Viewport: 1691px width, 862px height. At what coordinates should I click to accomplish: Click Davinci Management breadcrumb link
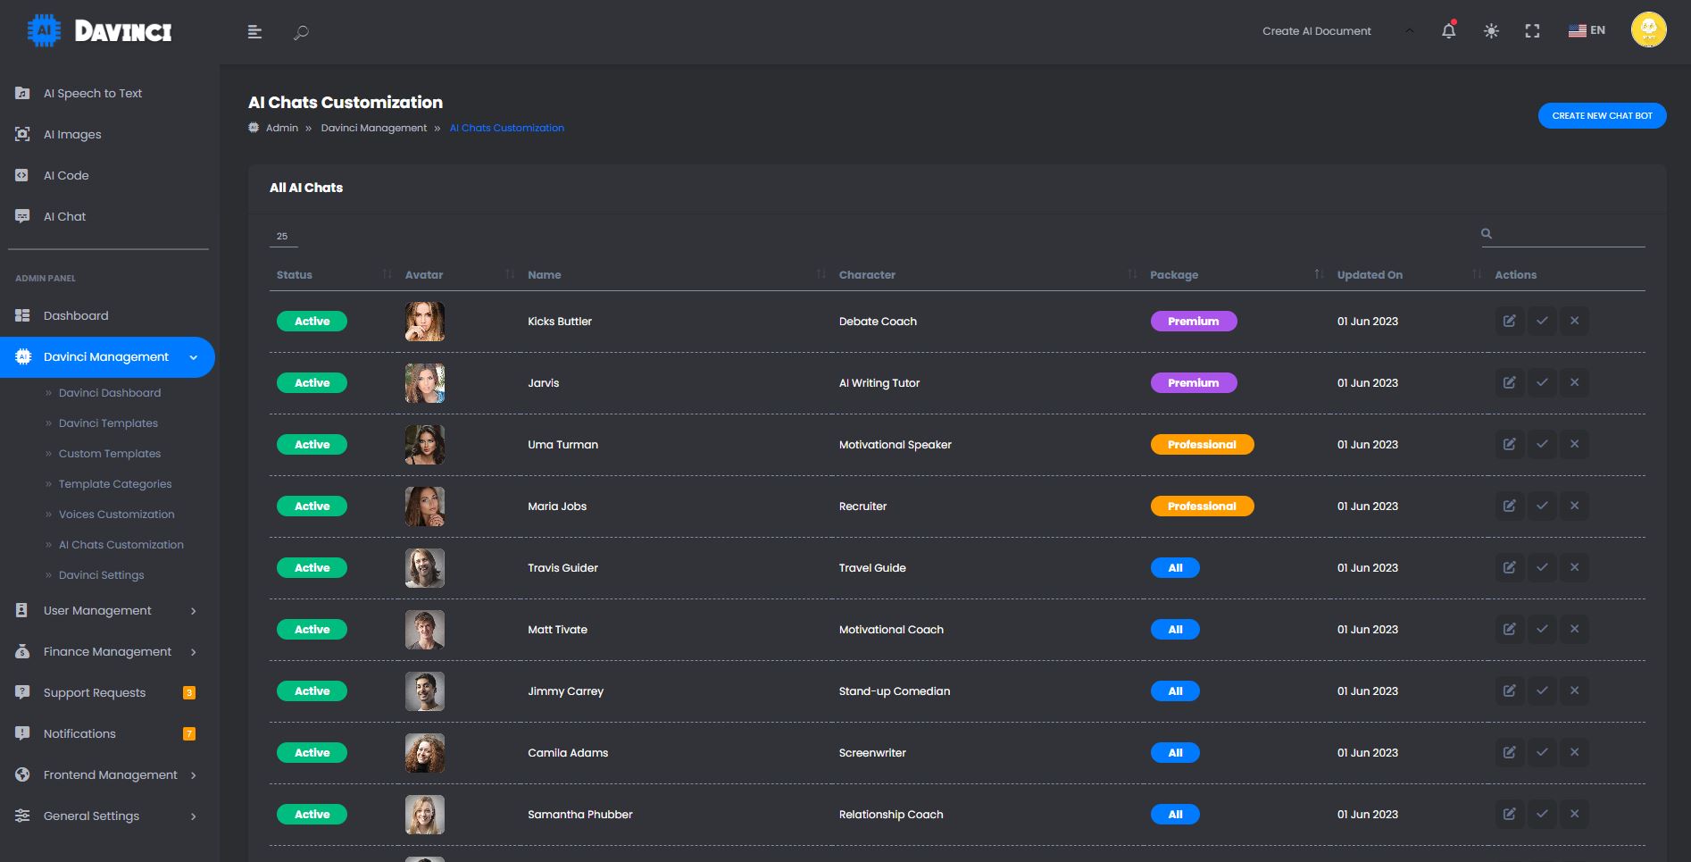[373, 129]
